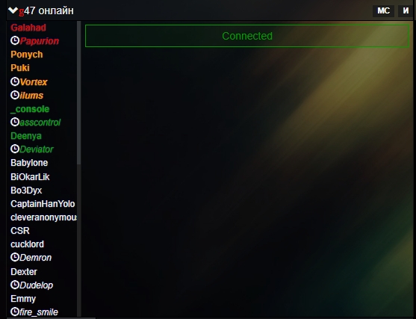Click the clock icon beside fire_smile
416x319 pixels.
pos(15,312)
